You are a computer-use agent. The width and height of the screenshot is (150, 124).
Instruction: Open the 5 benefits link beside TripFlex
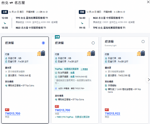(84, 69)
